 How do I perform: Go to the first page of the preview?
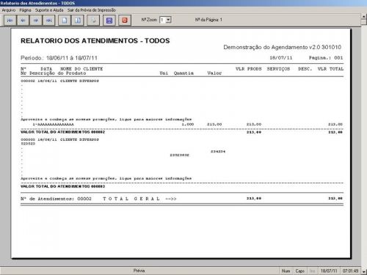(x=10, y=21)
